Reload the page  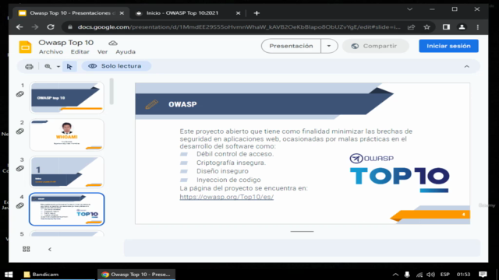click(51, 27)
